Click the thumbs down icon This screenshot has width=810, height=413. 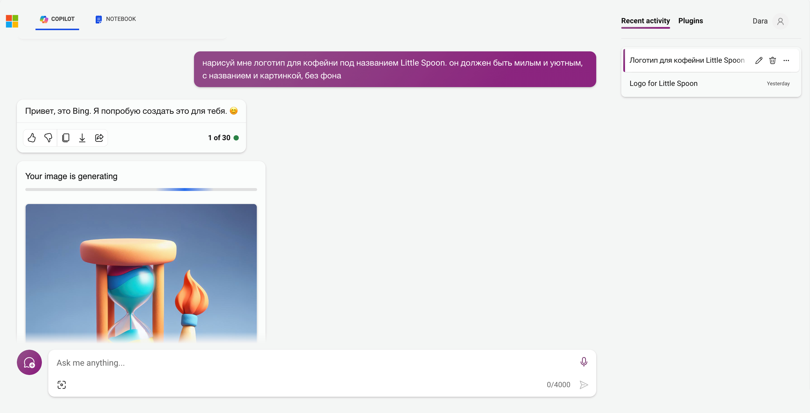click(x=48, y=138)
